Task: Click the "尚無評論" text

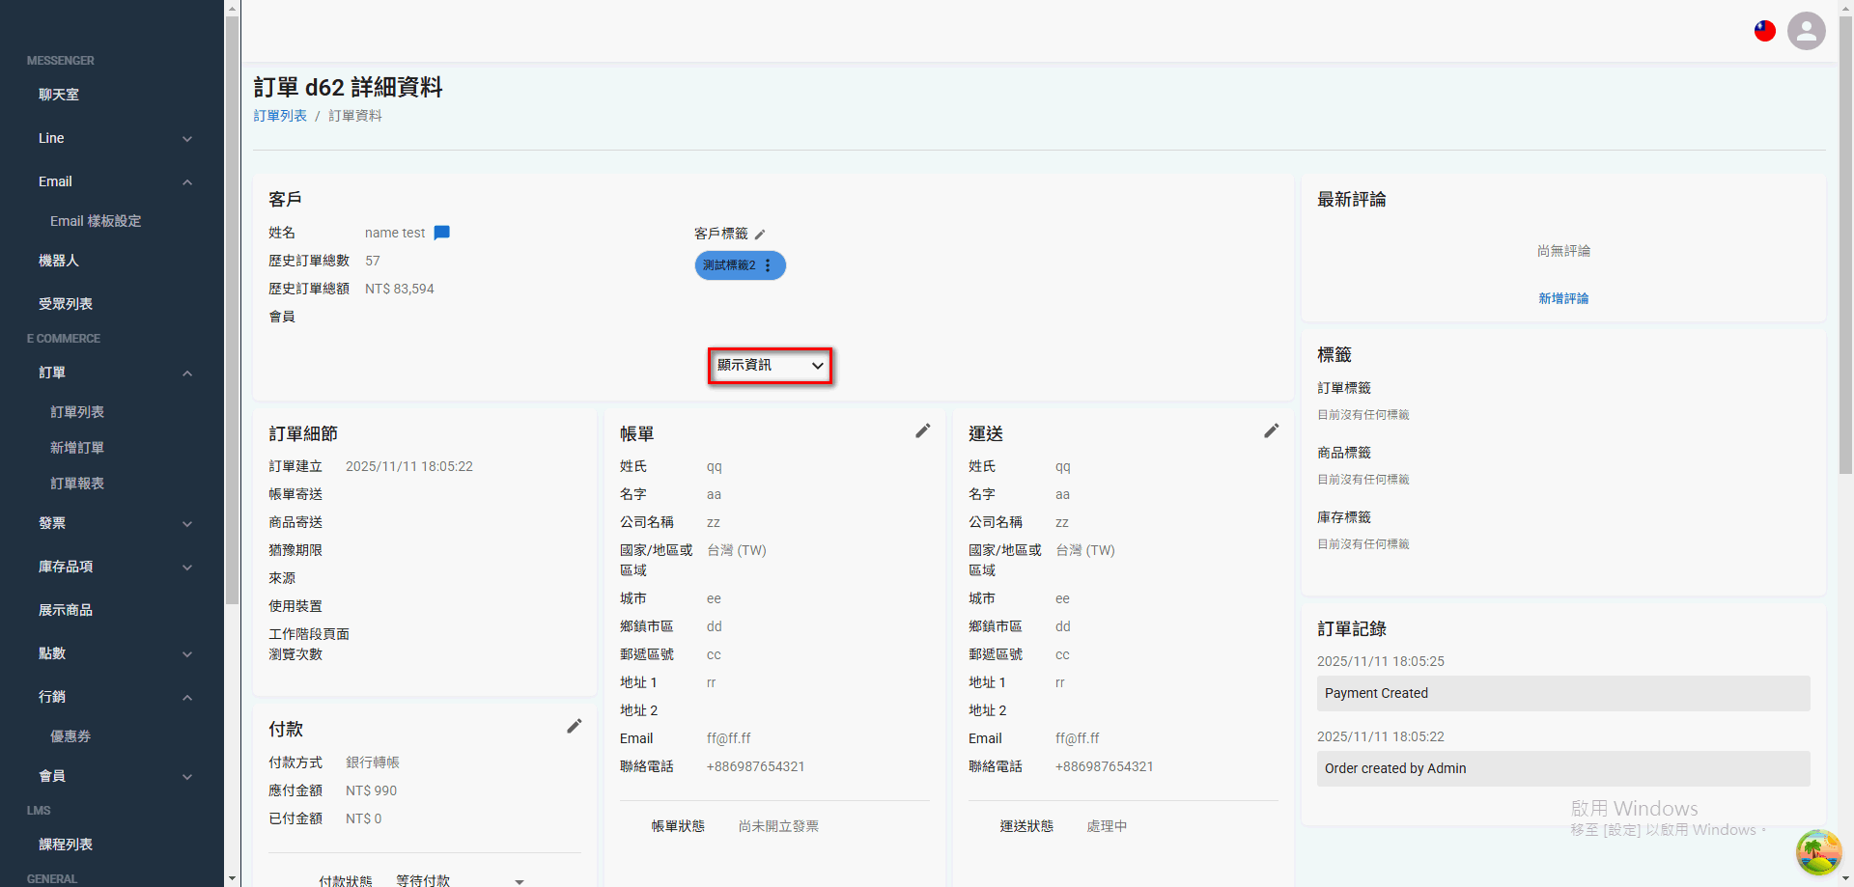Action: click(x=1563, y=251)
